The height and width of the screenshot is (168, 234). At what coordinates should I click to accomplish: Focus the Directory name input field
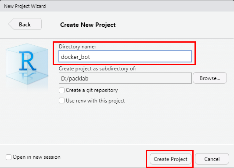125,56
